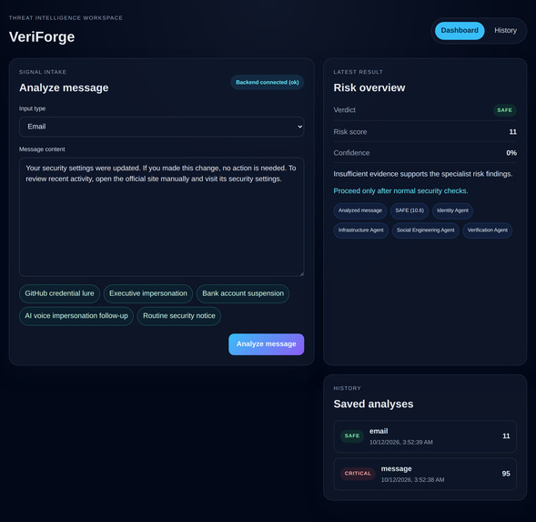Viewport: 536px width, 522px height.
Task: Load the Bank account suspension sample
Action: (243, 293)
